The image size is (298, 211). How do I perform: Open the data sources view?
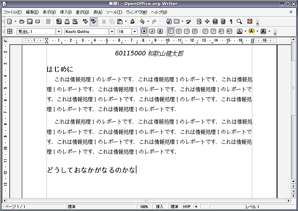(x=223, y=21)
